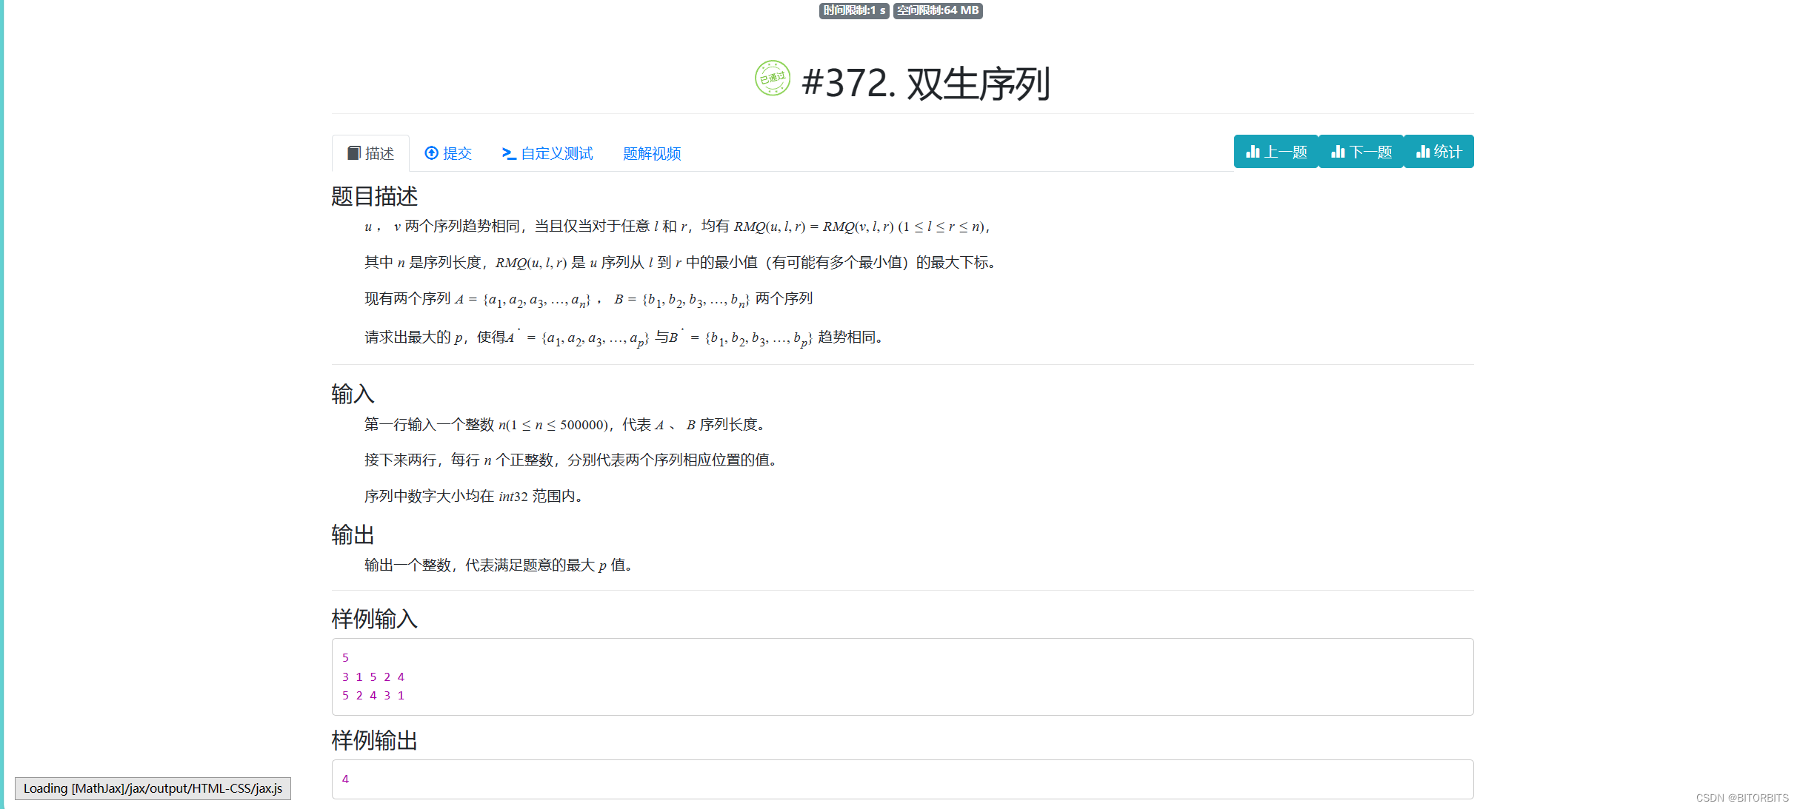Click the bar chart icon on 统计

pos(1423,152)
